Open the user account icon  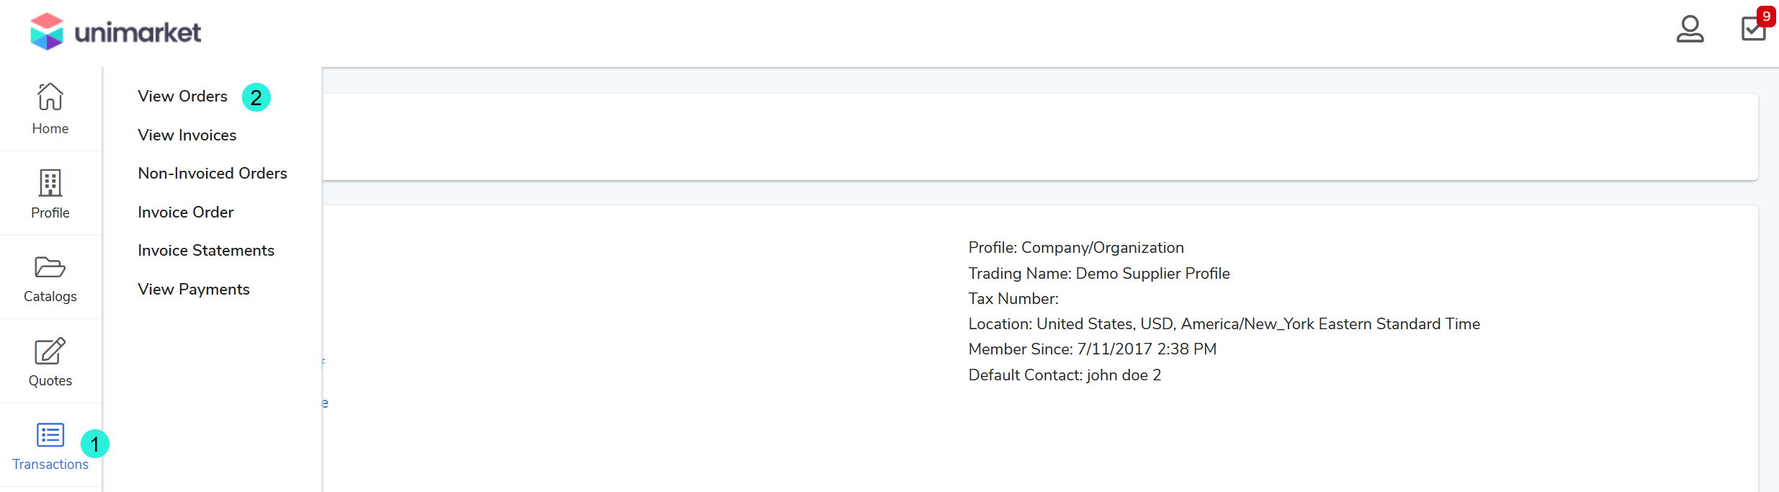[x=1690, y=30]
